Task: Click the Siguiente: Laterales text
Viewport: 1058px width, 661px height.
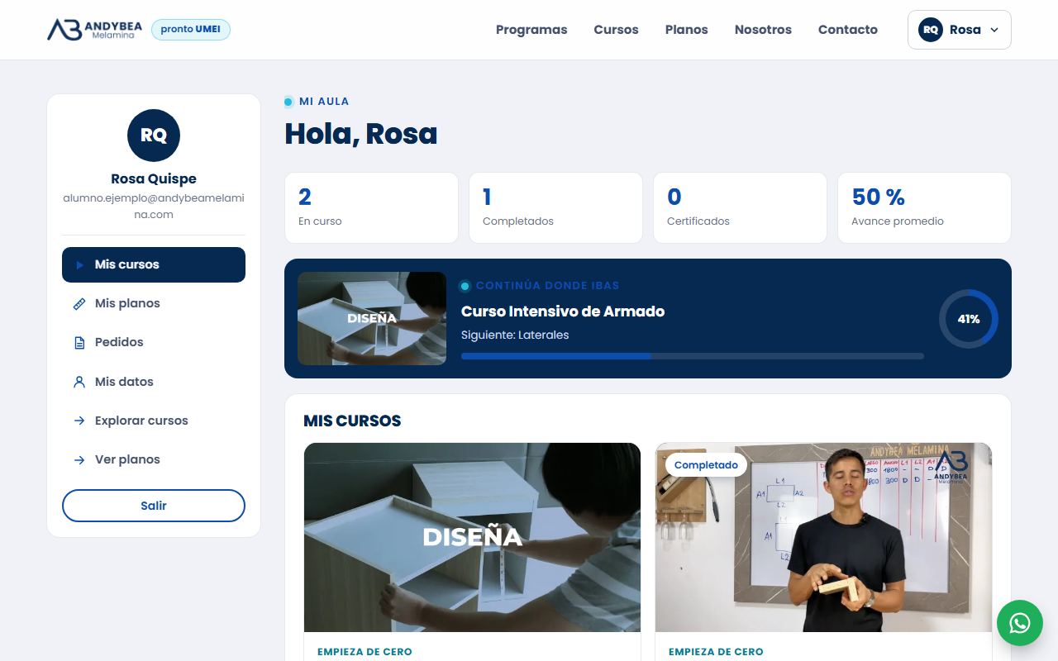Action: coord(515,335)
